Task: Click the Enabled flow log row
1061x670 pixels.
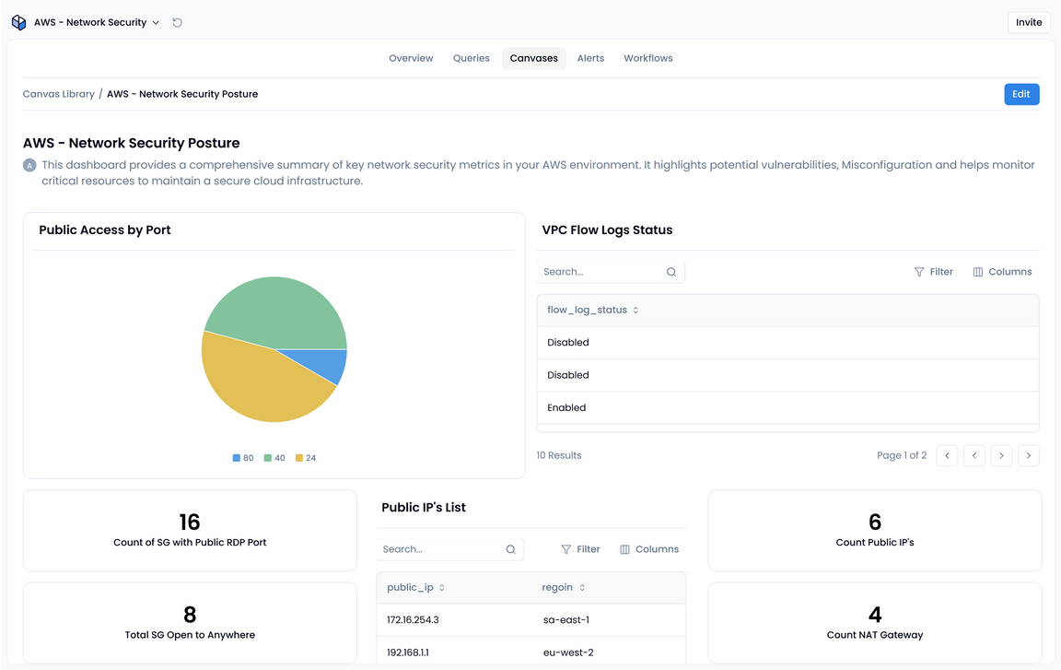Action: (787, 408)
